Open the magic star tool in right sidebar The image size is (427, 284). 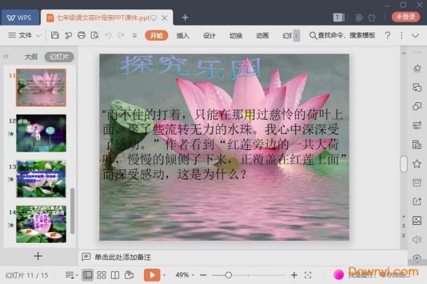pyautogui.click(x=417, y=68)
